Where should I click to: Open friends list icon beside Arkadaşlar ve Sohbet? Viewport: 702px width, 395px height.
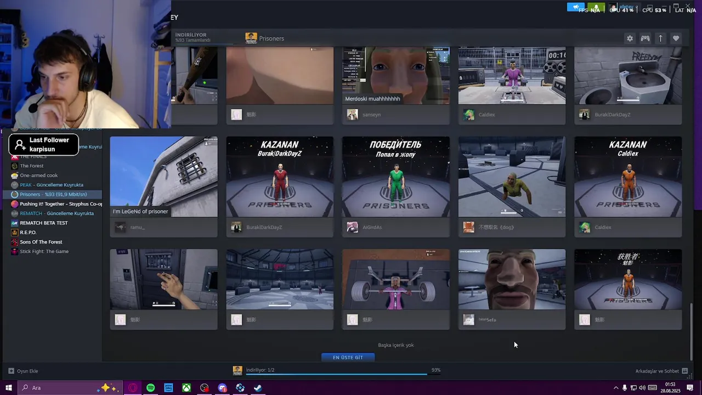point(684,371)
